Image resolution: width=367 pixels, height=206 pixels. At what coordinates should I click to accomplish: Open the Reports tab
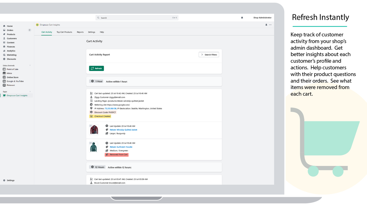80,32
